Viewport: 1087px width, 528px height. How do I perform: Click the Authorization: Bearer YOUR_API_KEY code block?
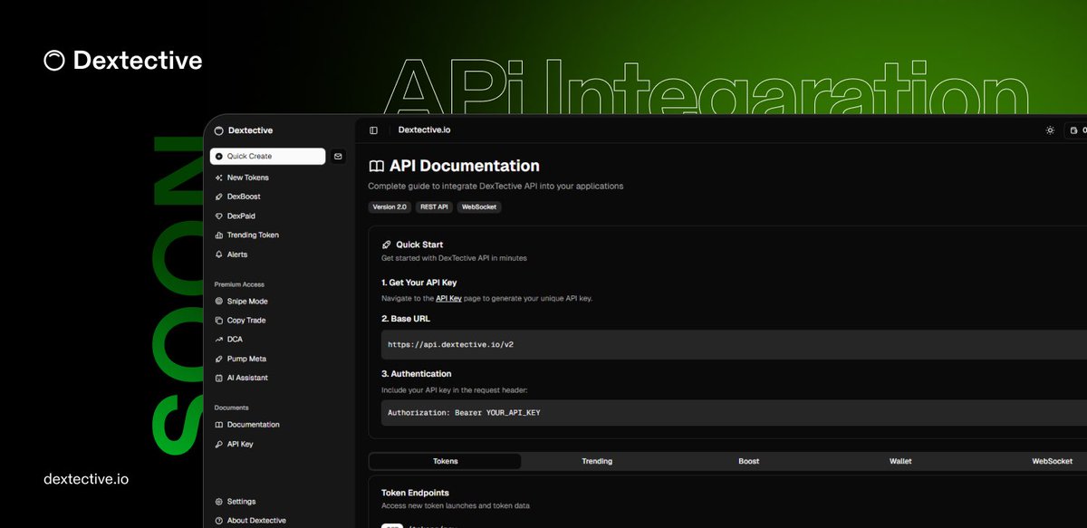click(734, 412)
